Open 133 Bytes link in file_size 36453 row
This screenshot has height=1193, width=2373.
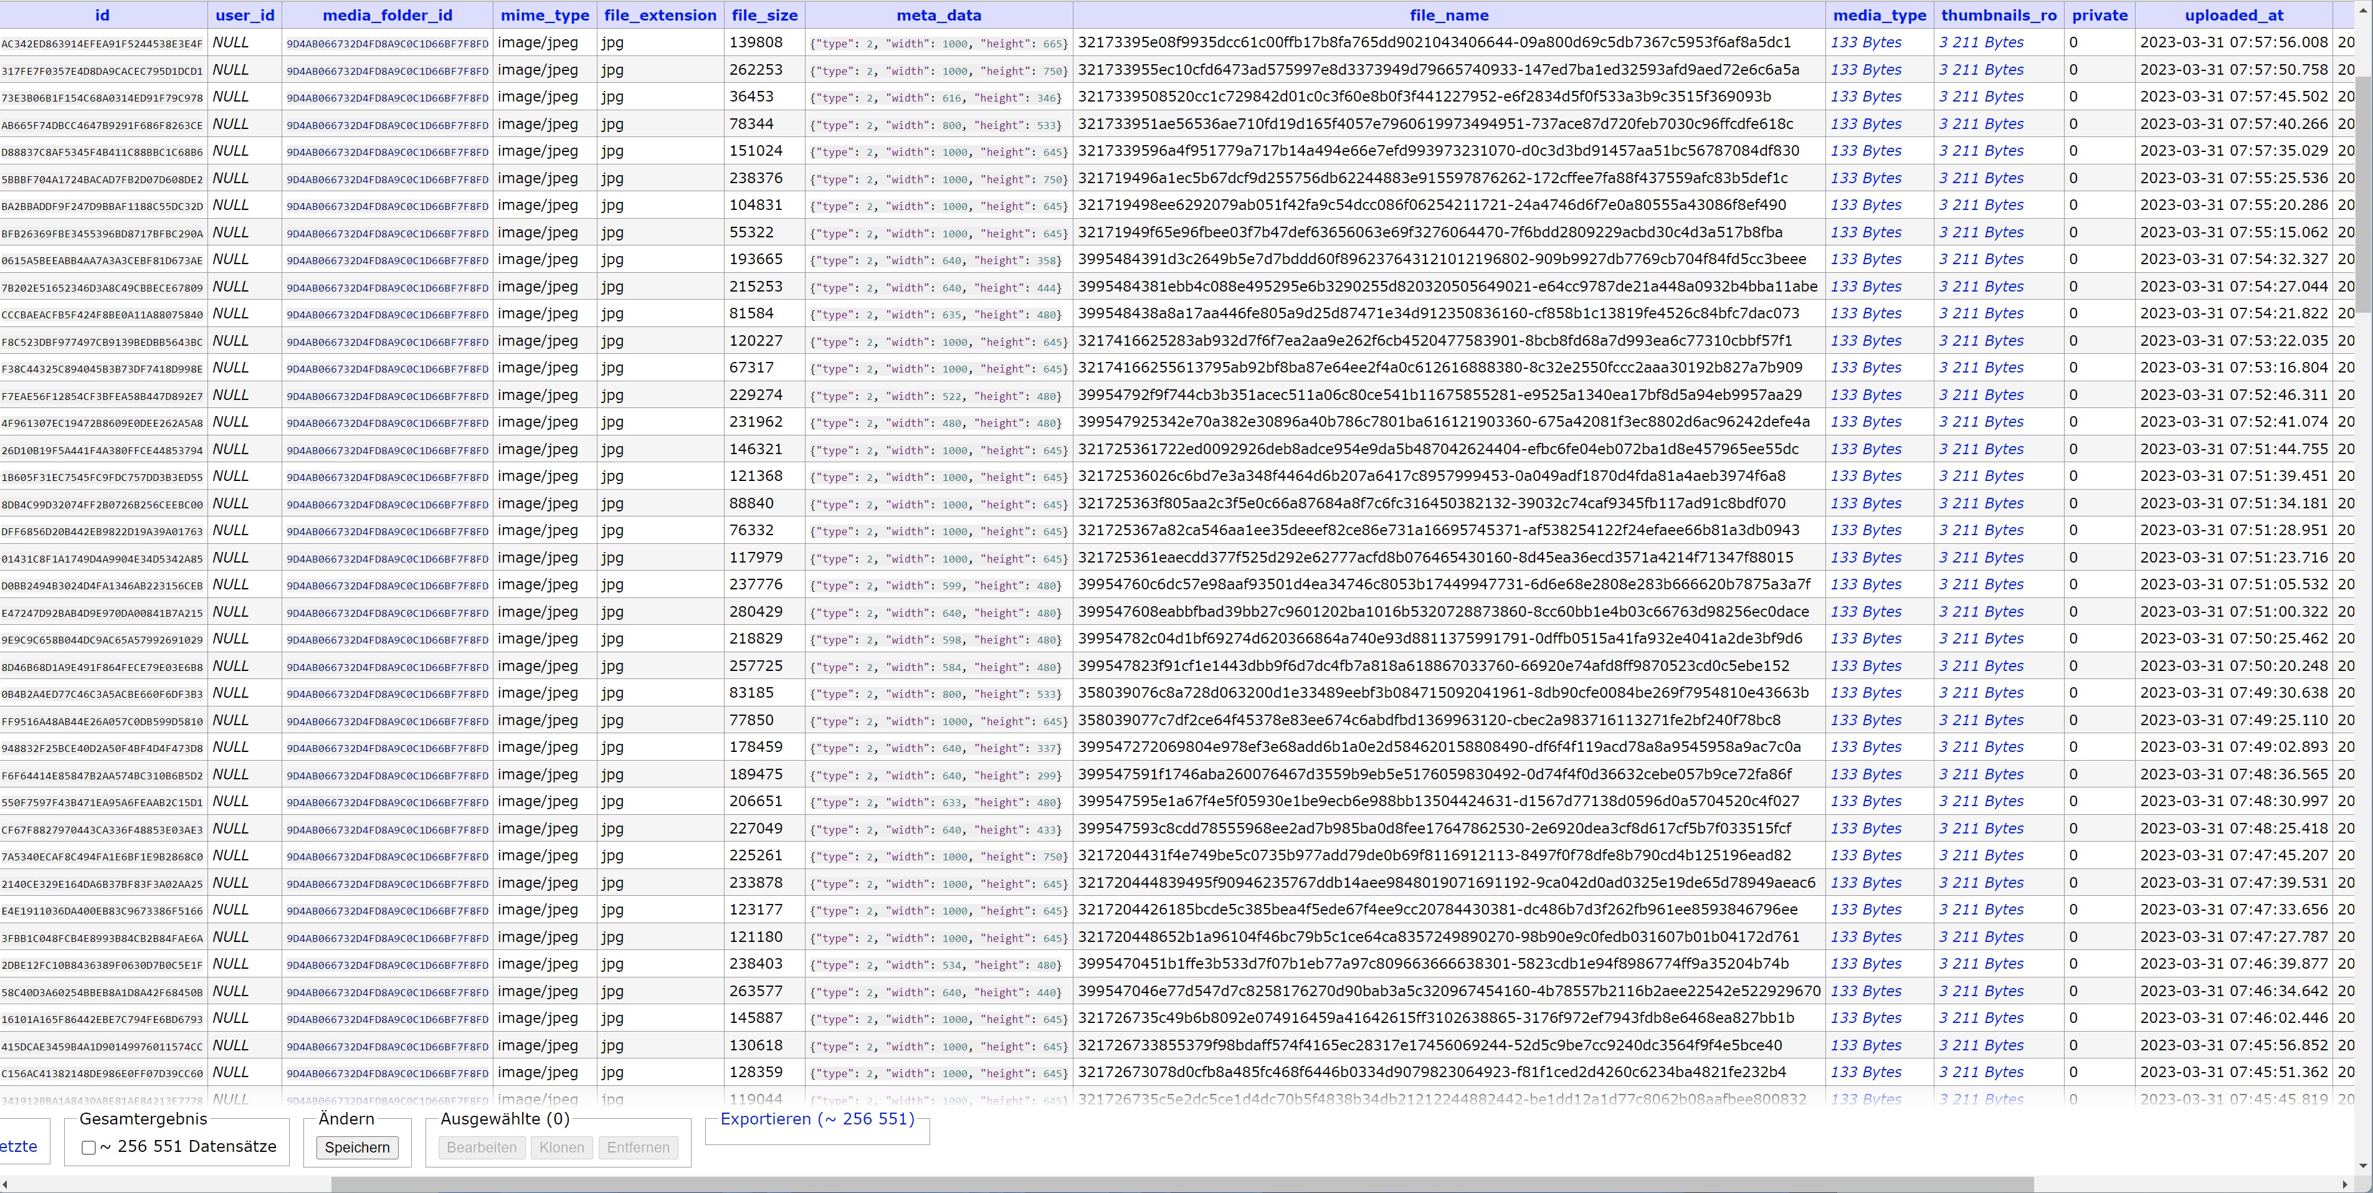tap(1867, 97)
